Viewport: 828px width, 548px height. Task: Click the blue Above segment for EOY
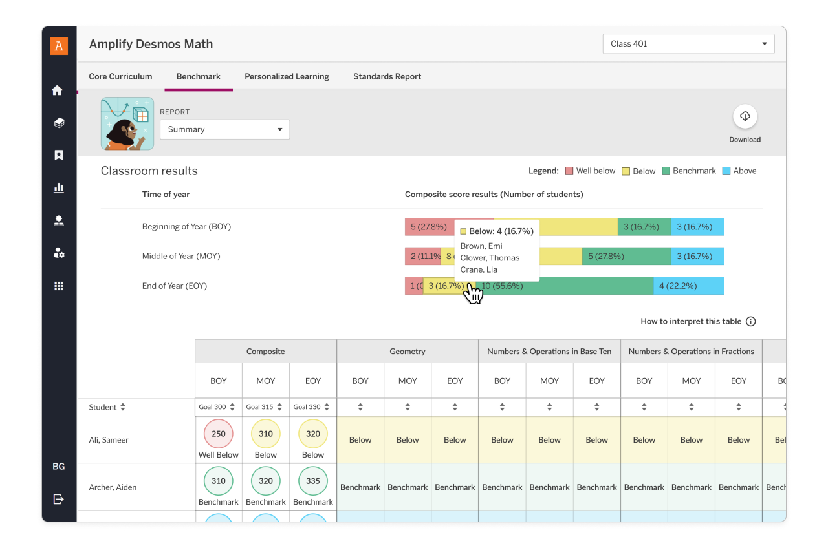pyautogui.click(x=688, y=286)
